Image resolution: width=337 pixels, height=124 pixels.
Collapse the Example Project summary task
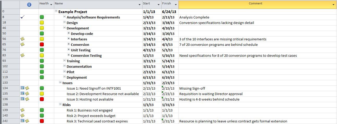coord(56,11)
